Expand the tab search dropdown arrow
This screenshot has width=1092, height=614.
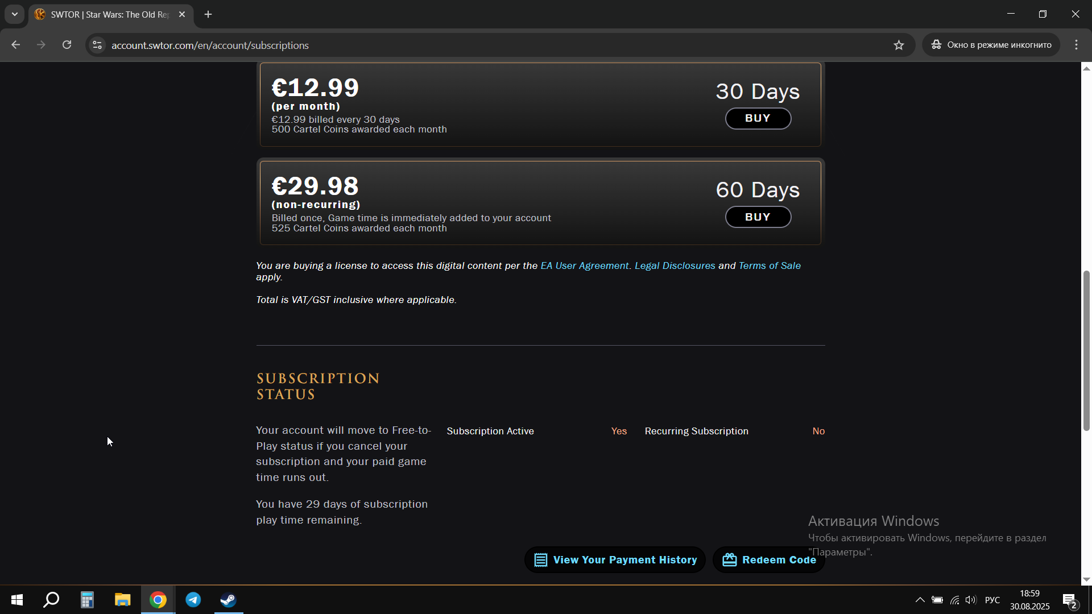pos(15,14)
